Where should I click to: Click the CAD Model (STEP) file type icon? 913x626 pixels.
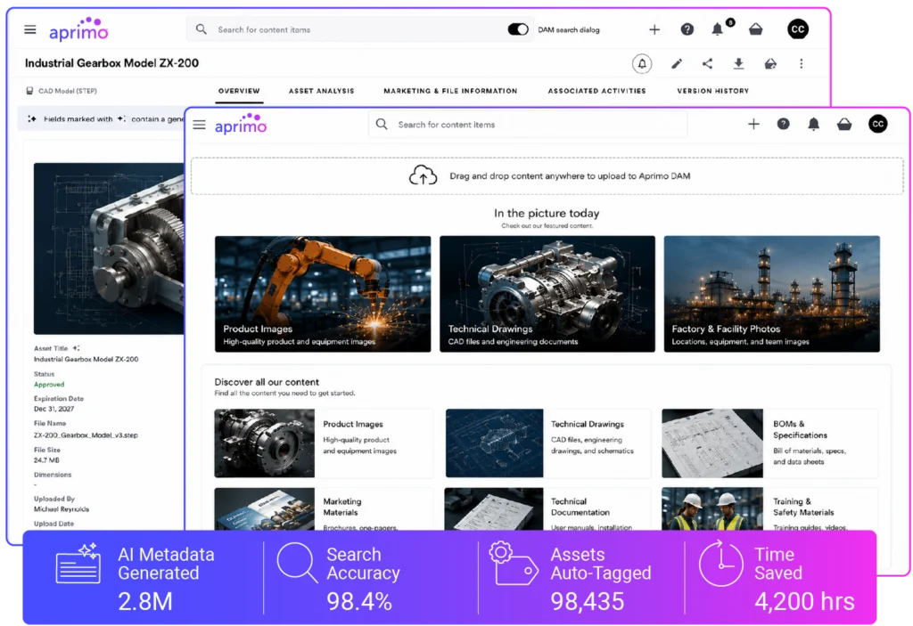pos(29,91)
